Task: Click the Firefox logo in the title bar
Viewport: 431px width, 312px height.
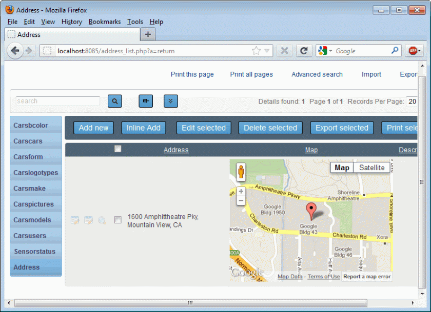Action: pyautogui.click(x=10, y=10)
